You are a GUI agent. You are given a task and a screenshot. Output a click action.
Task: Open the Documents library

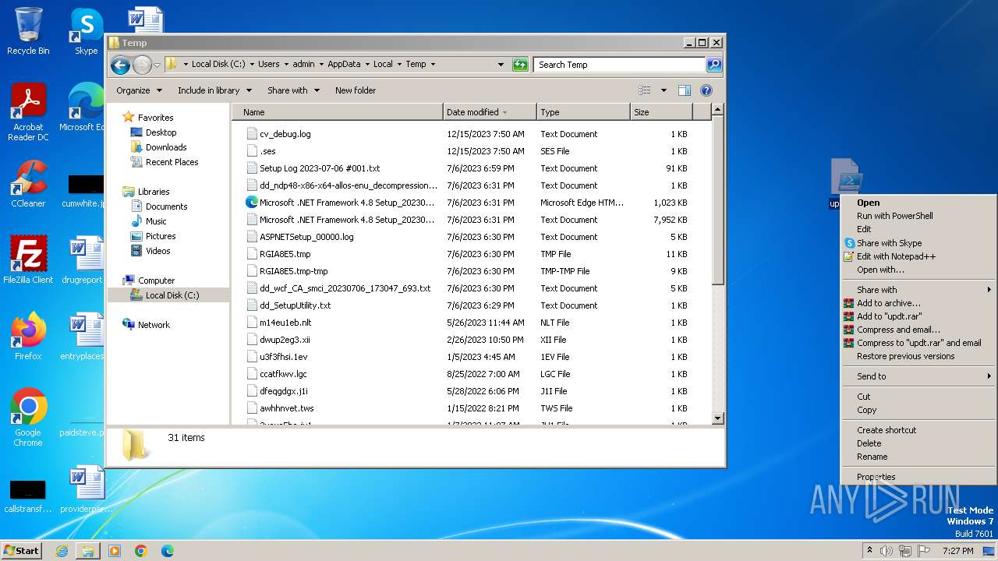[x=166, y=206]
